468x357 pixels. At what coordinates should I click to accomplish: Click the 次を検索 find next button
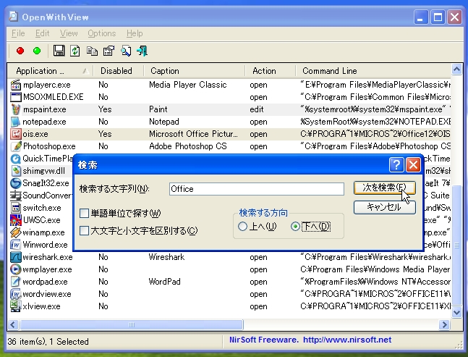[x=384, y=188]
